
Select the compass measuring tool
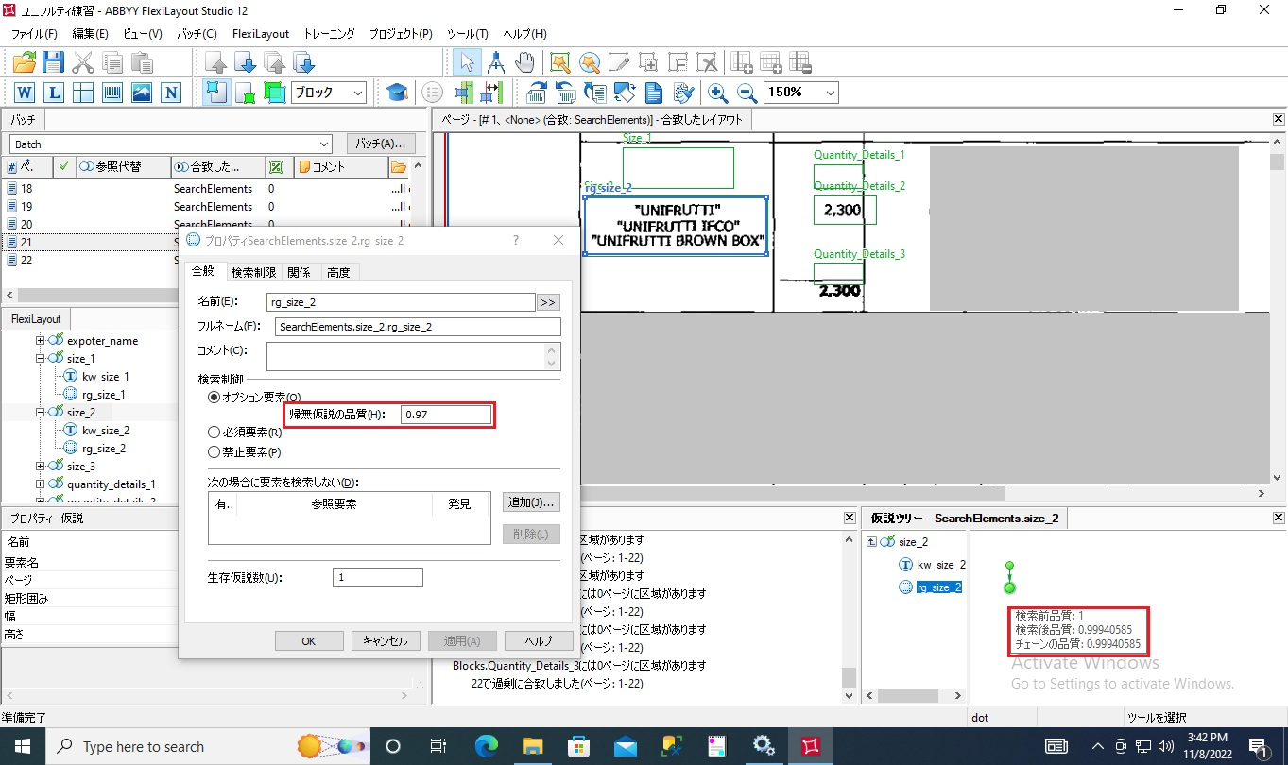pyautogui.click(x=495, y=63)
